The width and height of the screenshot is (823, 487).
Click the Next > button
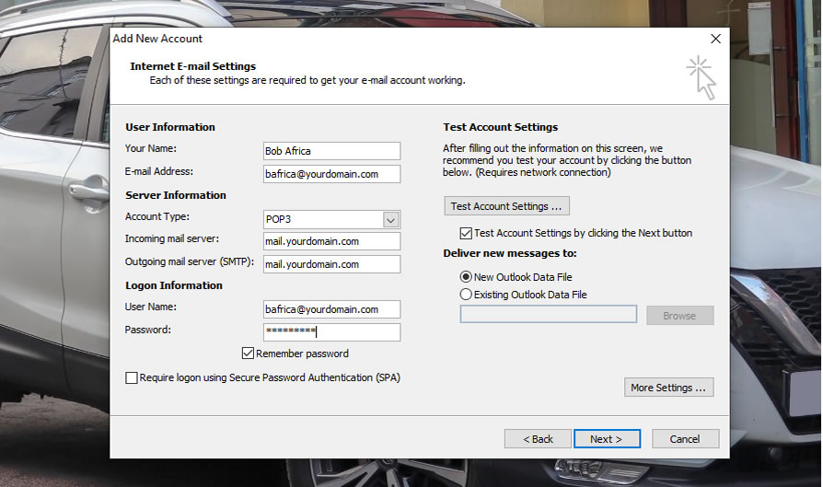(x=607, y=439)
